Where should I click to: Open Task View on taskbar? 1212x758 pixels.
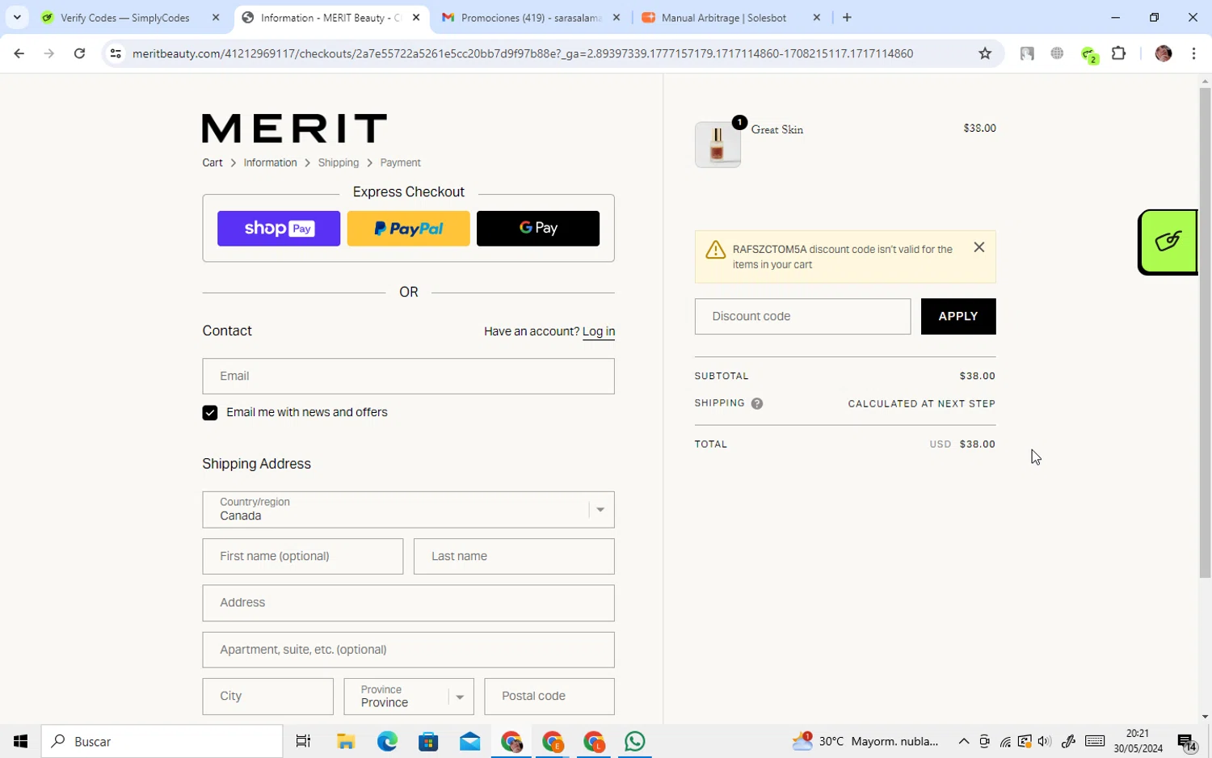[x=304, y=741]
